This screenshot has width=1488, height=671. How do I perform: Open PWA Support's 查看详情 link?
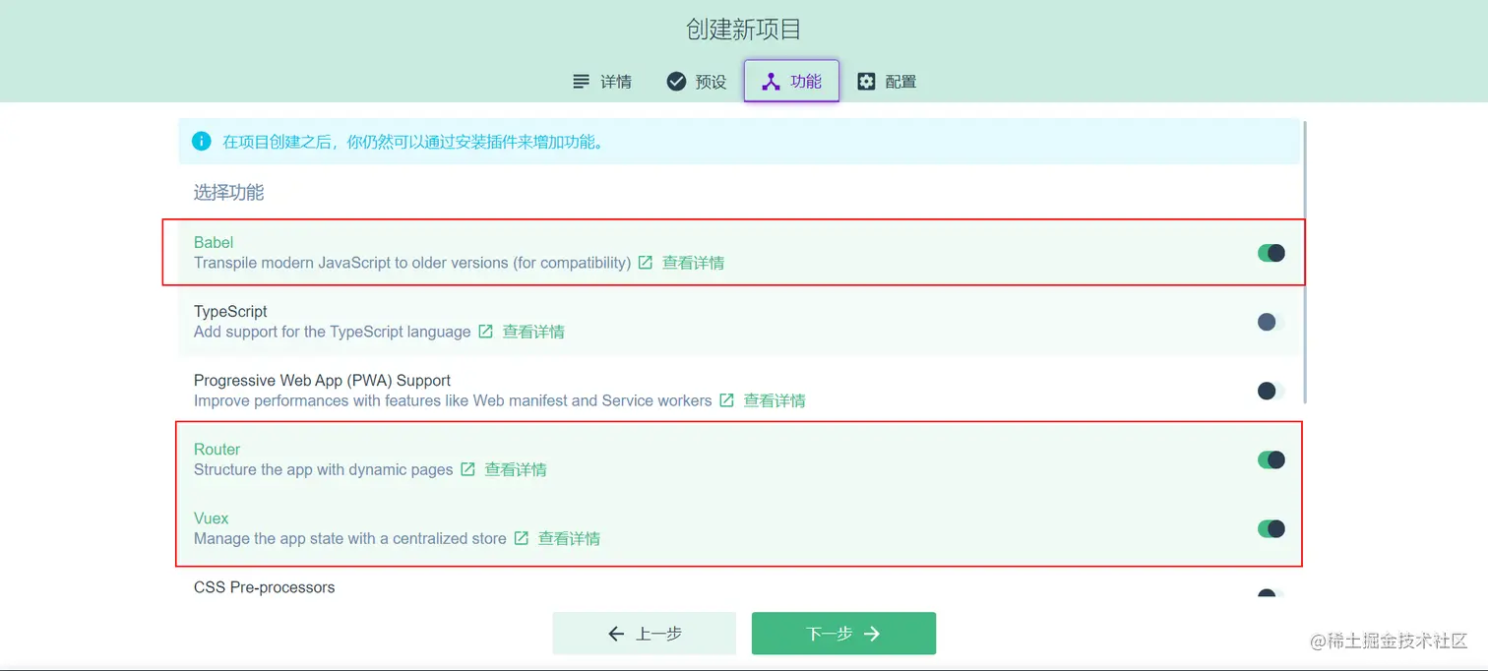click(775, 400)
